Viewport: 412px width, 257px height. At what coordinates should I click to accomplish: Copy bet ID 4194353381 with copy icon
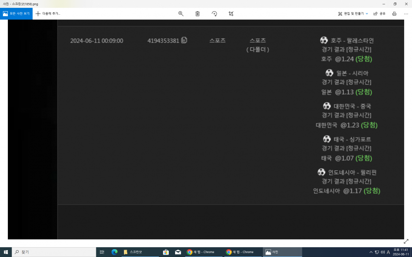[x=184, y=40]
